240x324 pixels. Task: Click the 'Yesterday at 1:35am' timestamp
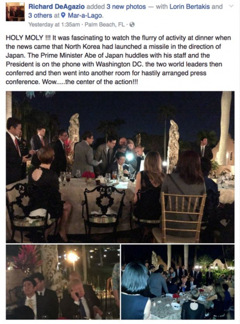pyautogui.click(x=54, y=25)
